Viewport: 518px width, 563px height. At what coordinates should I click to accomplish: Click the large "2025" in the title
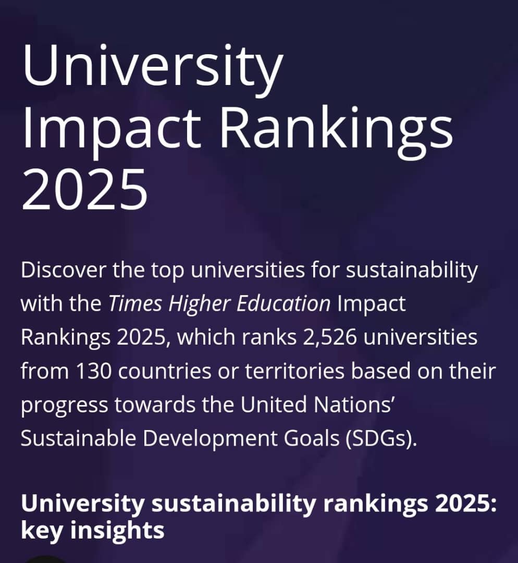84,188
